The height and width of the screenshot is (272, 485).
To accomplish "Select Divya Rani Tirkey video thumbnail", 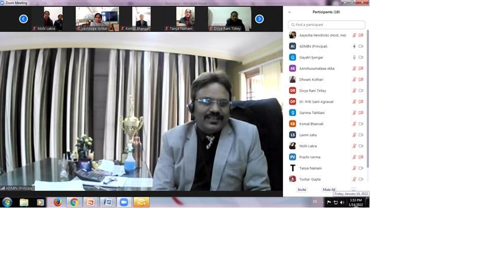I will tap(230, 19).
